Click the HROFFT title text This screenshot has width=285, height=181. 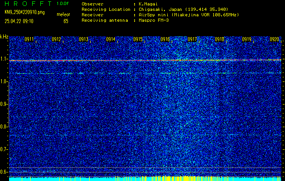28,4
